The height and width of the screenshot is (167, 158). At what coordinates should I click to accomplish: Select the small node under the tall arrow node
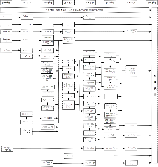(27, 132)
